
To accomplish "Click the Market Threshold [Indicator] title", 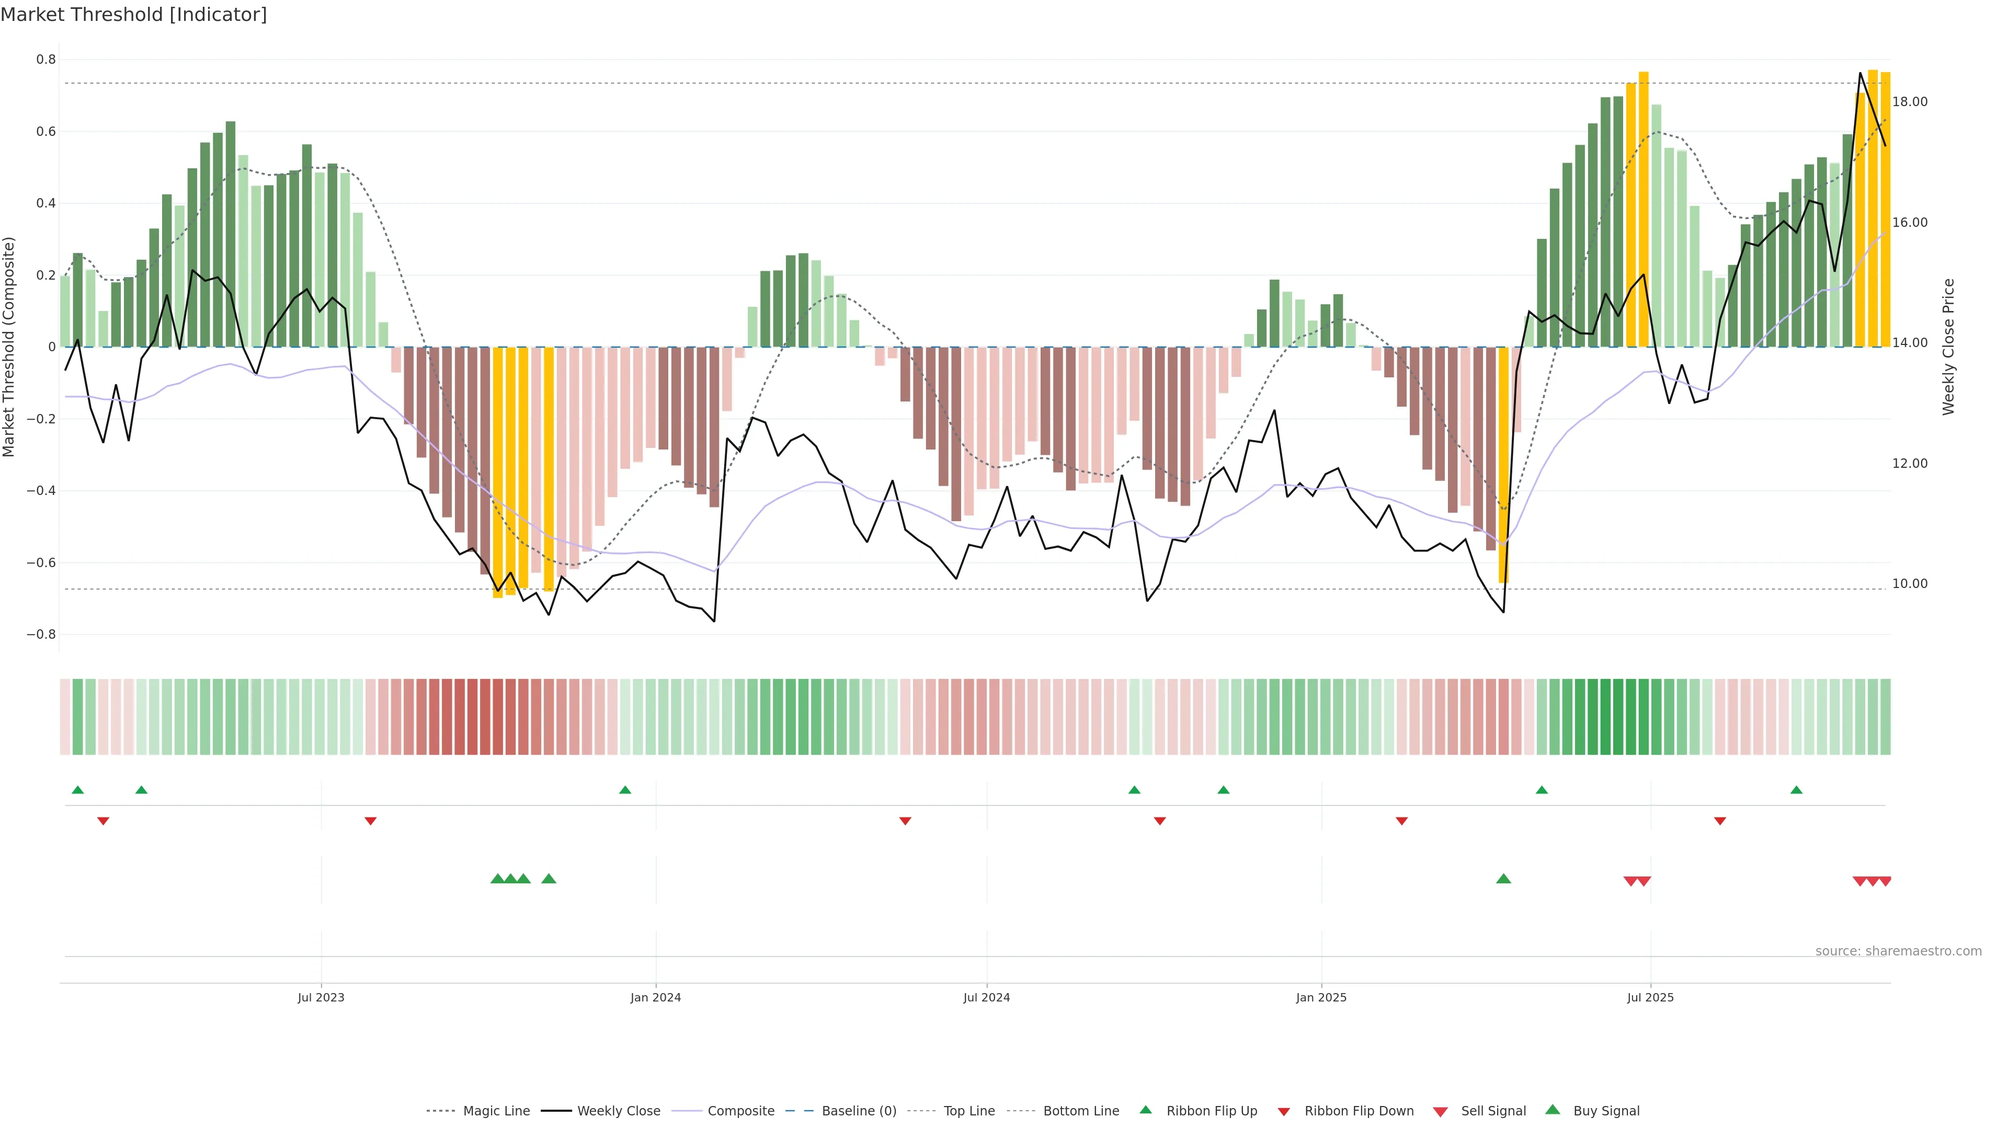I will [x=133, y=15].
